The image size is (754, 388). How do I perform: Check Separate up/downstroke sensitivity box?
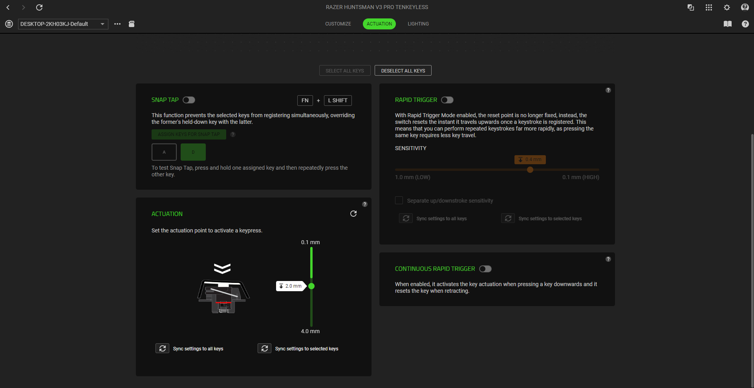click(399, 201)
